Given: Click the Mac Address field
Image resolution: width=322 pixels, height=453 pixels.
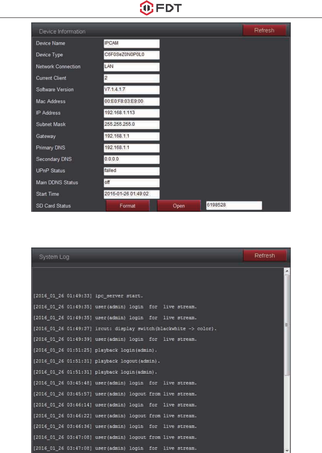Looking at the screenshot, I should (132, 101).
